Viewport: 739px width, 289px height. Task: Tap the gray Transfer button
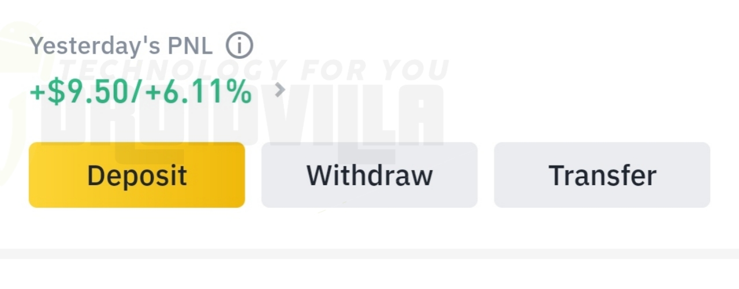point(602,175)
